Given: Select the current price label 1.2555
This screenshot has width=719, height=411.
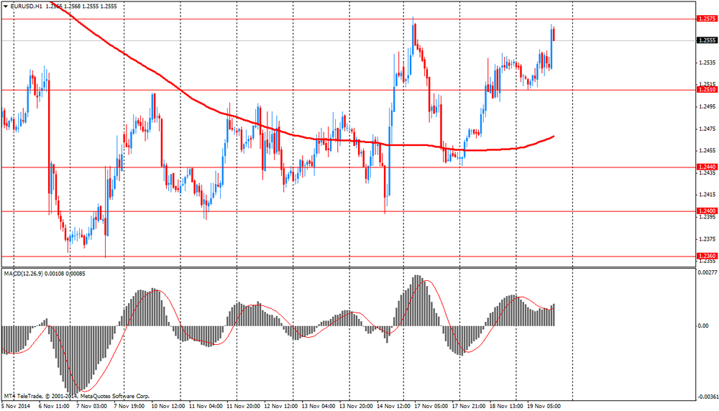Looking at the screenshot, I should pos(707,40).
